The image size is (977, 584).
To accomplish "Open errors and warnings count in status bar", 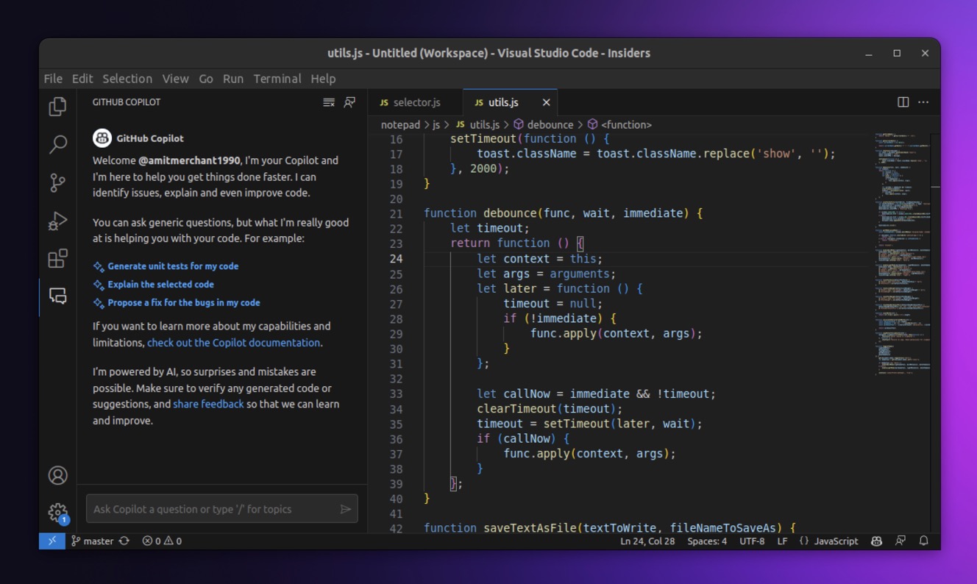I will click(162, 541).
